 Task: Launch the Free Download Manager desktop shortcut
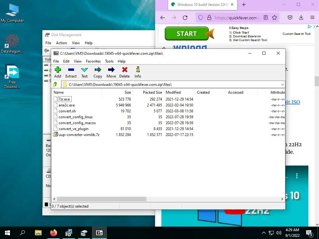point(12,77)
